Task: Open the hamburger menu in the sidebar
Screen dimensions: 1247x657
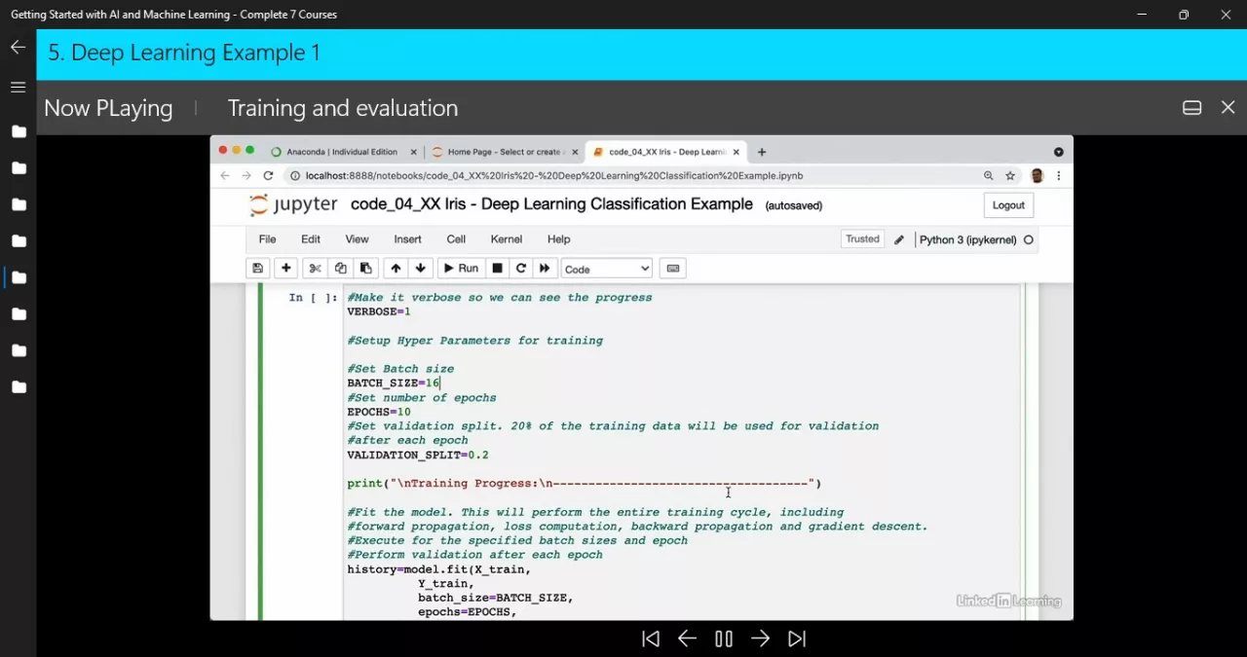Action: point(18,88)
